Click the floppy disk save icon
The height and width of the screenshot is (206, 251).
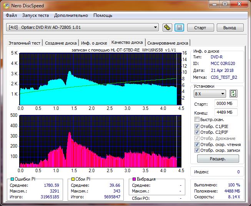click(179, 27)
